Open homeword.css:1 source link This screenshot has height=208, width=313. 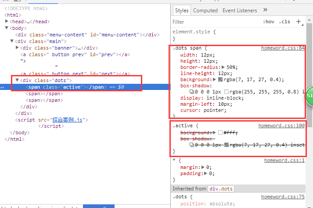tap(284, 160)
